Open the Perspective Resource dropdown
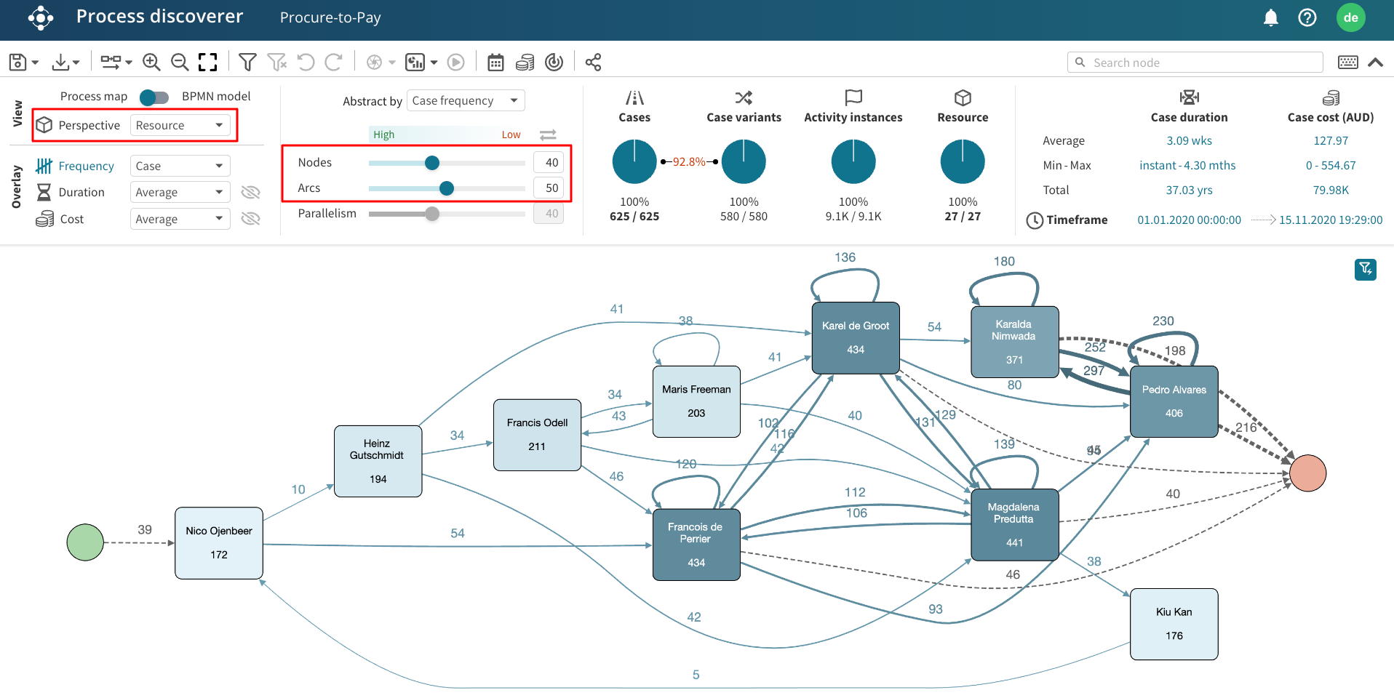 pyautogui.click(x=180, y=125)
